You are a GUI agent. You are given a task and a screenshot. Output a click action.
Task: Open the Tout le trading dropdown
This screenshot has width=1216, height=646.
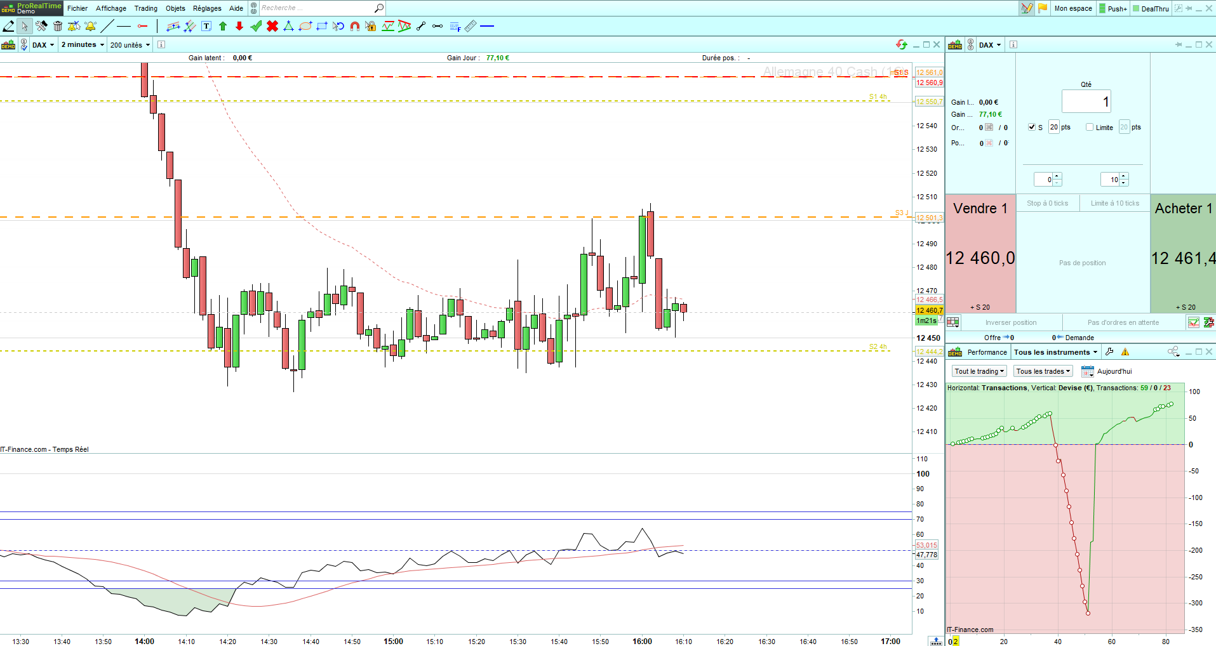[x=979, y=371]
